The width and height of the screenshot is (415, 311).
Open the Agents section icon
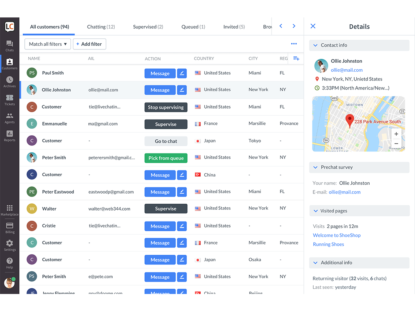(x=9, y=117)
